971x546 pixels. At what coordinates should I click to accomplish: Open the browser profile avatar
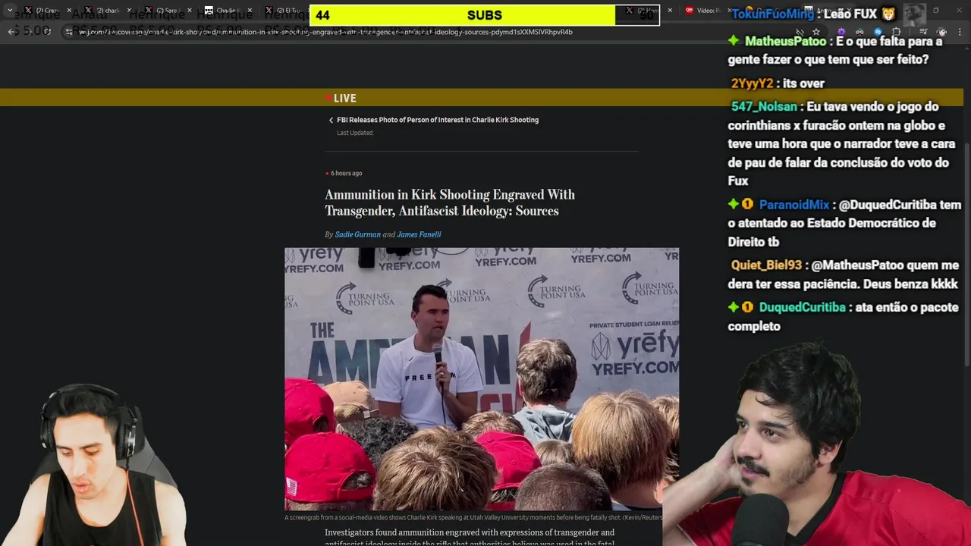pyautogui.click(x=941, y=32)
